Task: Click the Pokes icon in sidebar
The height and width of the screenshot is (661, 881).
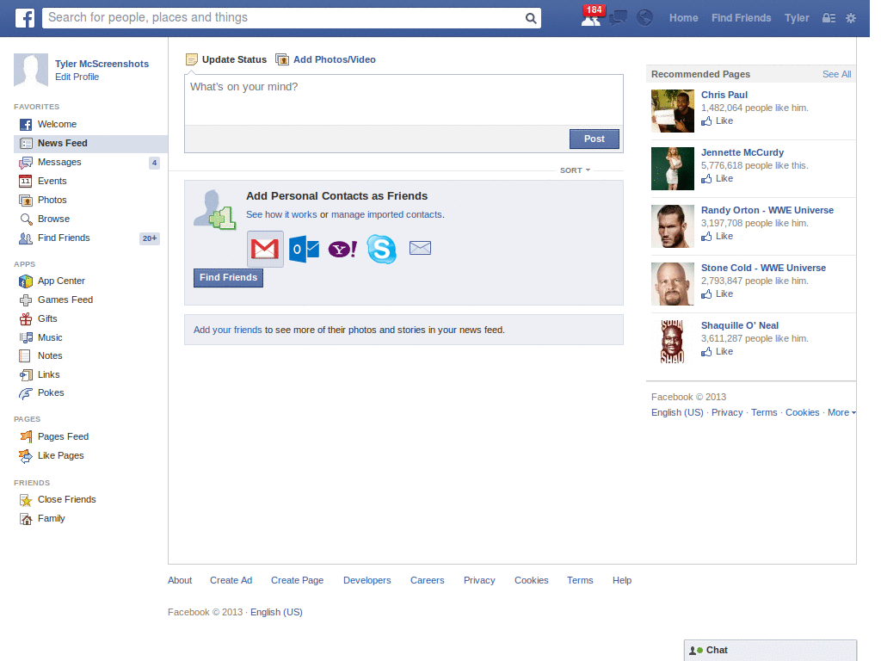Action: (26, 393)
